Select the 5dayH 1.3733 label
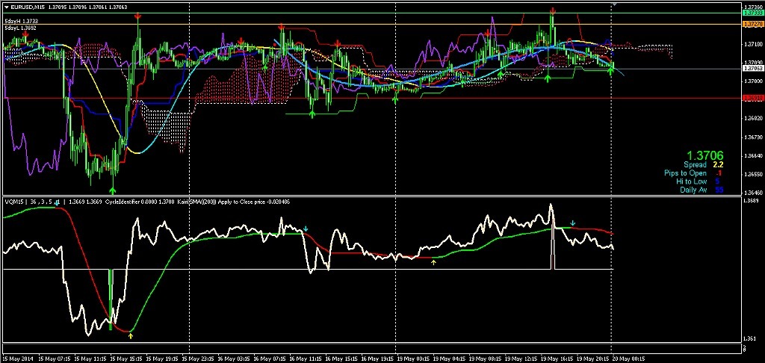The image size is (765, 363). click(21, 22)
